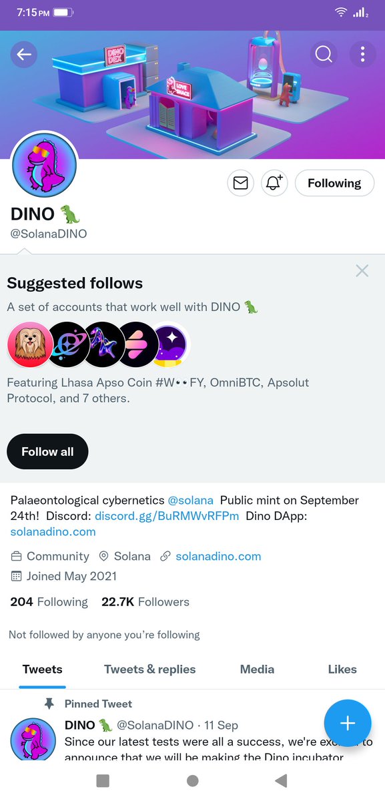The width and height of the screenshot is (385, 801).
Task: Open Lhasa Apso Coin suggested avatar
Action: click(x=30, y=344)
